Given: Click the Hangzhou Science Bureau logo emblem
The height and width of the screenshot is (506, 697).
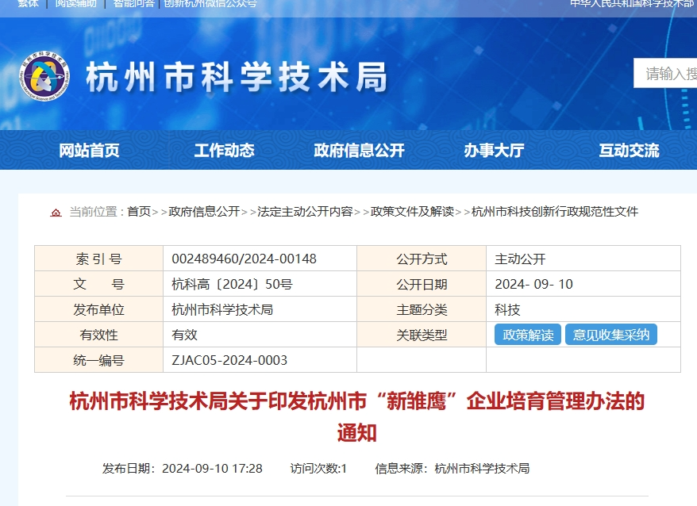Looking at the screenshot, I should click(x=45, y=76).
